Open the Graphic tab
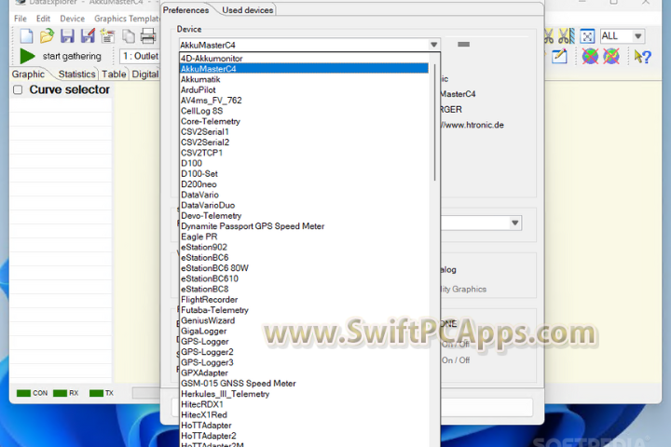 (x=28, y=74)
